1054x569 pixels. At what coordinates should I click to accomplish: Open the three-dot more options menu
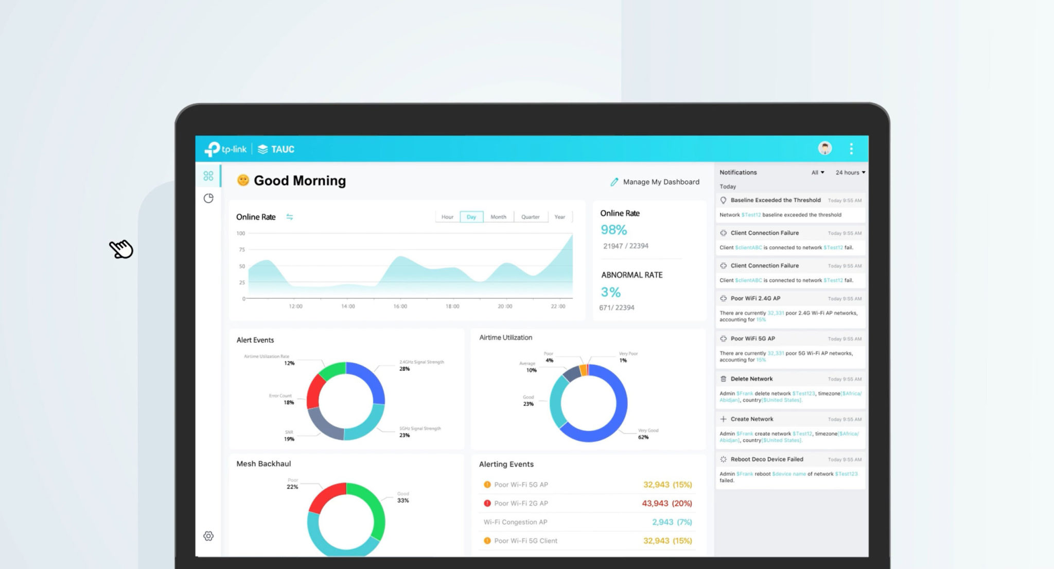click(x=851, y=149)
